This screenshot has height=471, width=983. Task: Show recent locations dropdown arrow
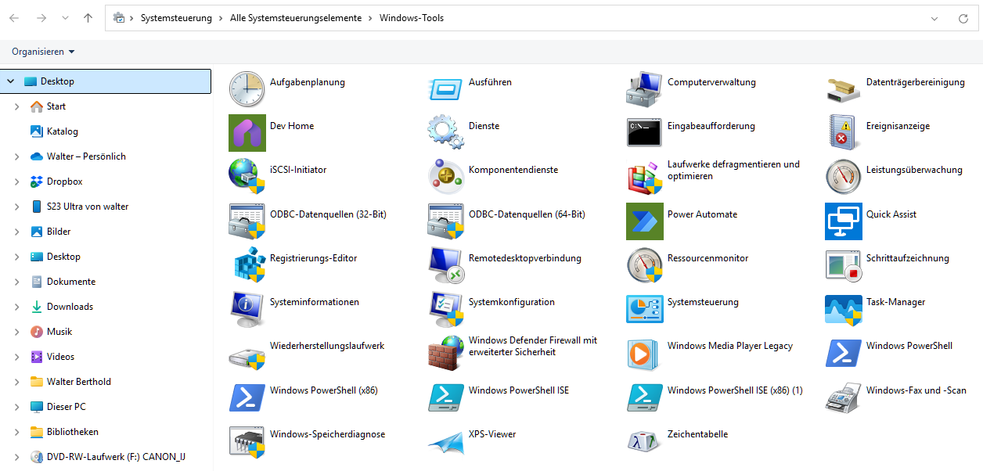point(64,18)
